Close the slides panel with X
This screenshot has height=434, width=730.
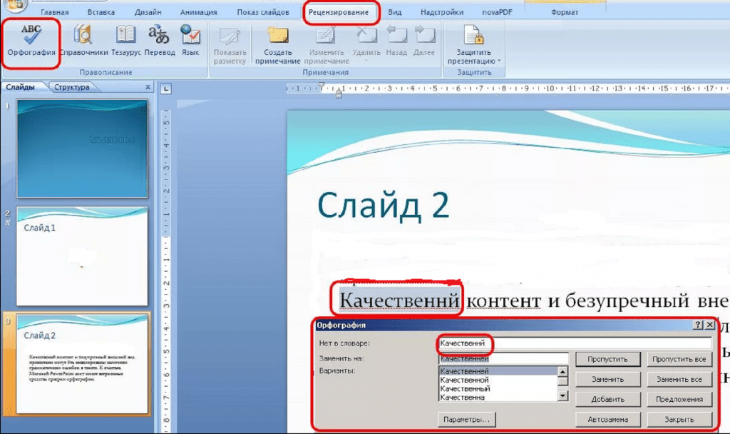click(148, 87)
